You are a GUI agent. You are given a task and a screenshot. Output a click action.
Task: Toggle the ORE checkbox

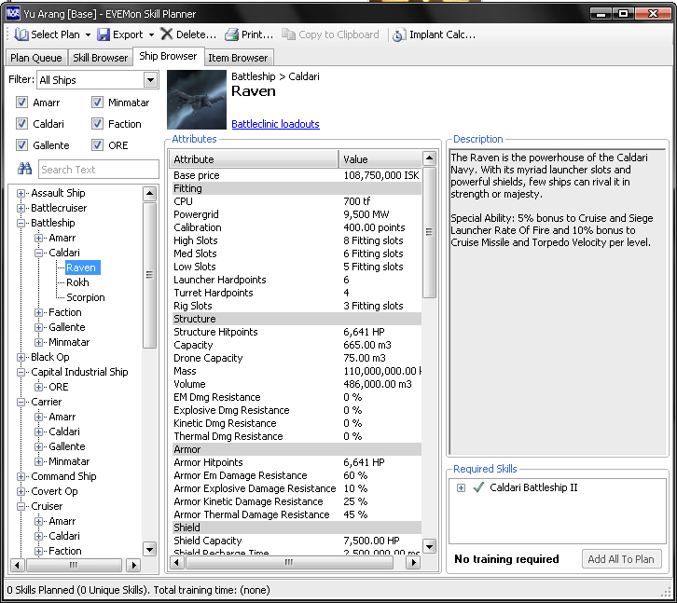[97, 145]
